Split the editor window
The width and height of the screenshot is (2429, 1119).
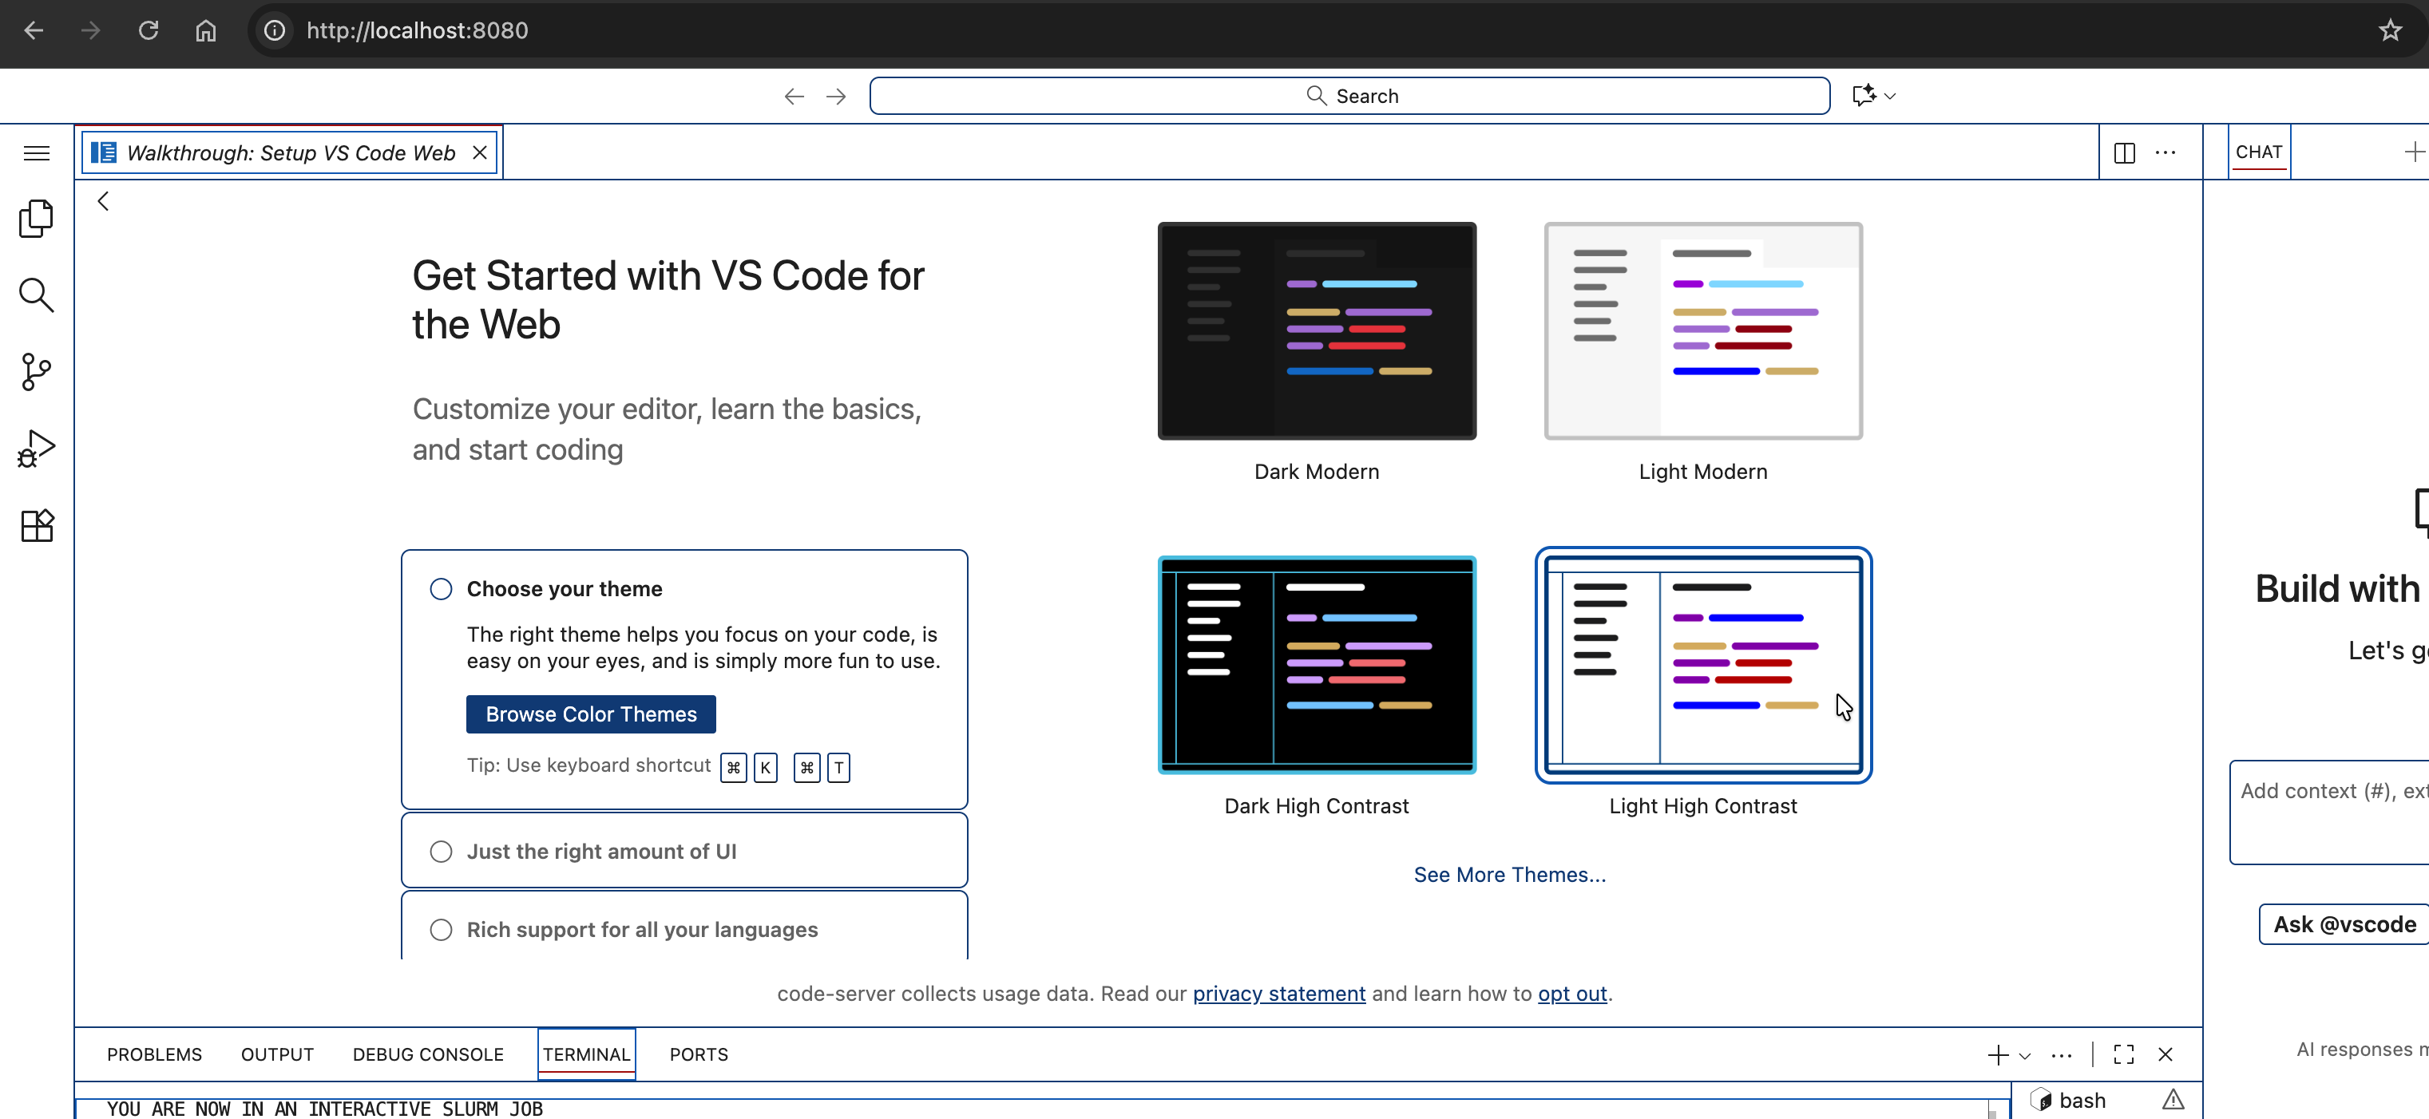pyautogui.click(x=2126, y=151)
